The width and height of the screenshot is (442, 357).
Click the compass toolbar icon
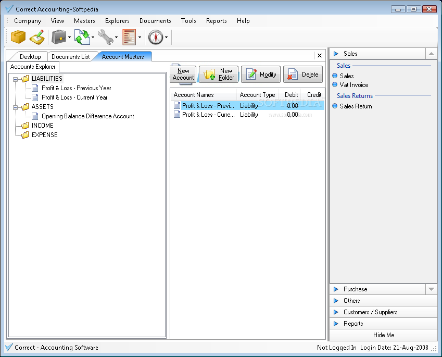(156, 37)
